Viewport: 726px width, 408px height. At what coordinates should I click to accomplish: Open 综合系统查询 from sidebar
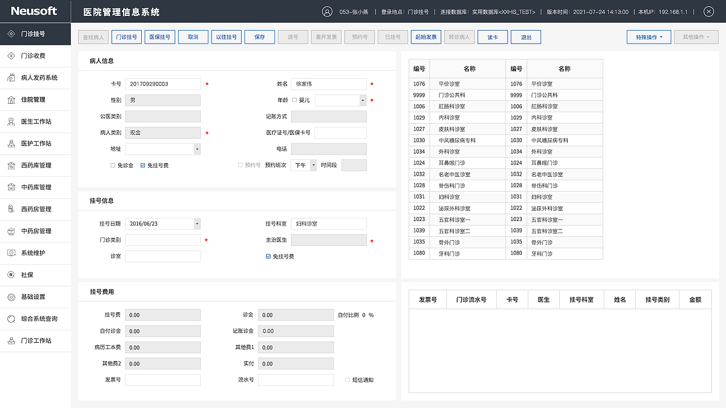pyautogui.click(x=35, y=318)
